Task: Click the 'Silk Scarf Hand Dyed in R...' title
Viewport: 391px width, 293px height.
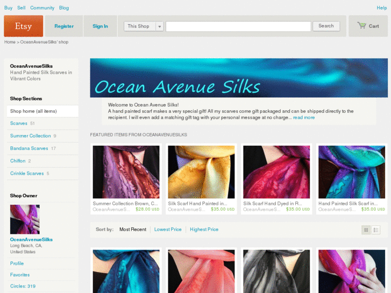Action: coord(273,203)
